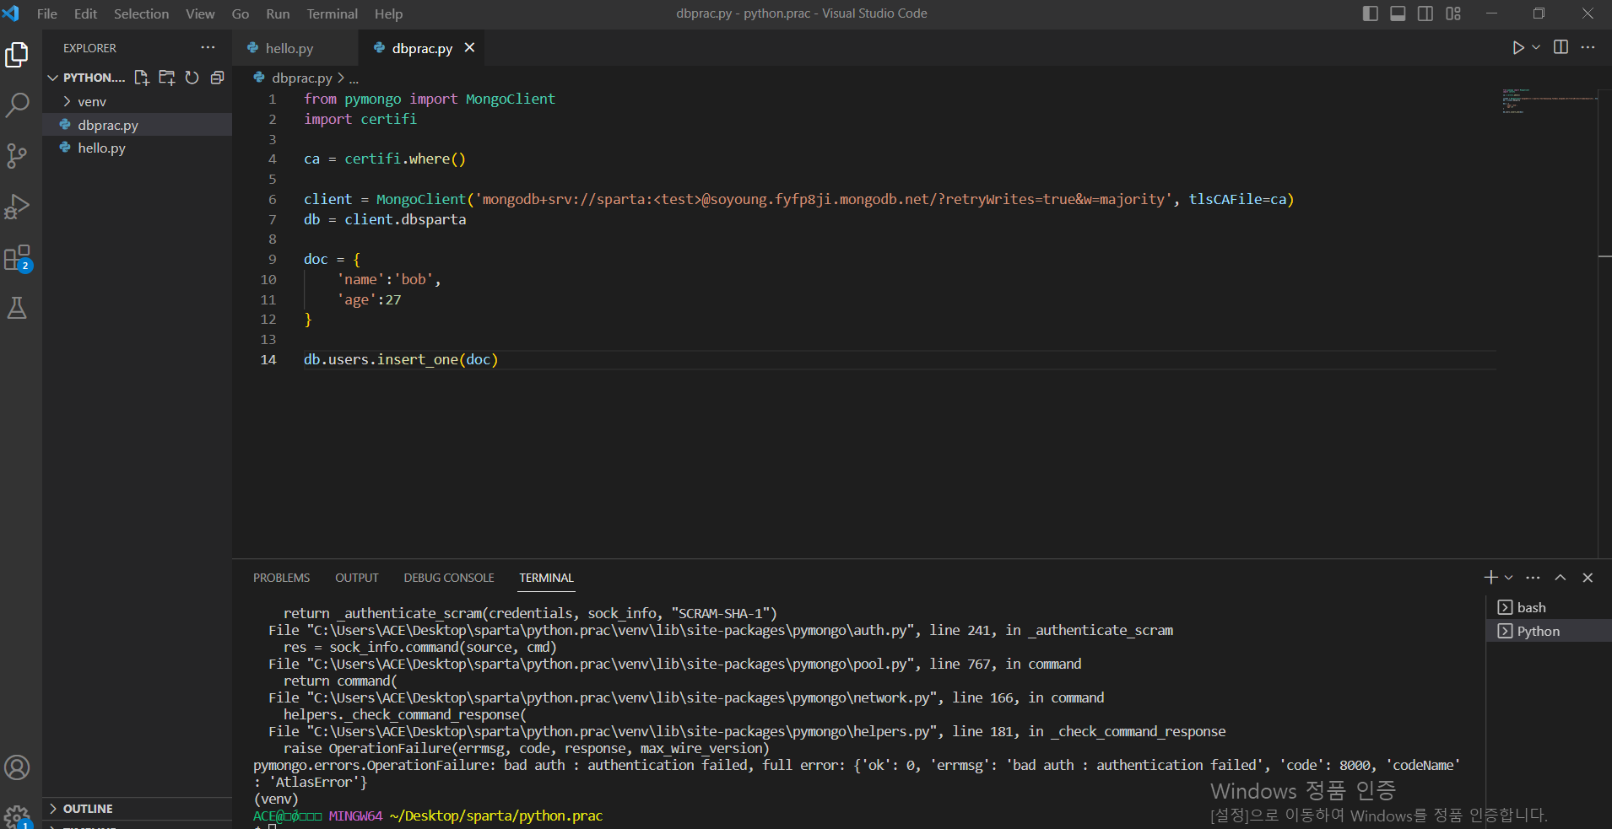This screenshot has width=1612, height=829.
Task: Select the Terminal panel tab
Action: (x=546, y=578)
